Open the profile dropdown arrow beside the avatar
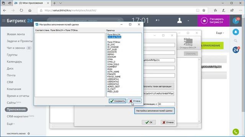This screenshot has height=137, width=245. click(188, 21)
